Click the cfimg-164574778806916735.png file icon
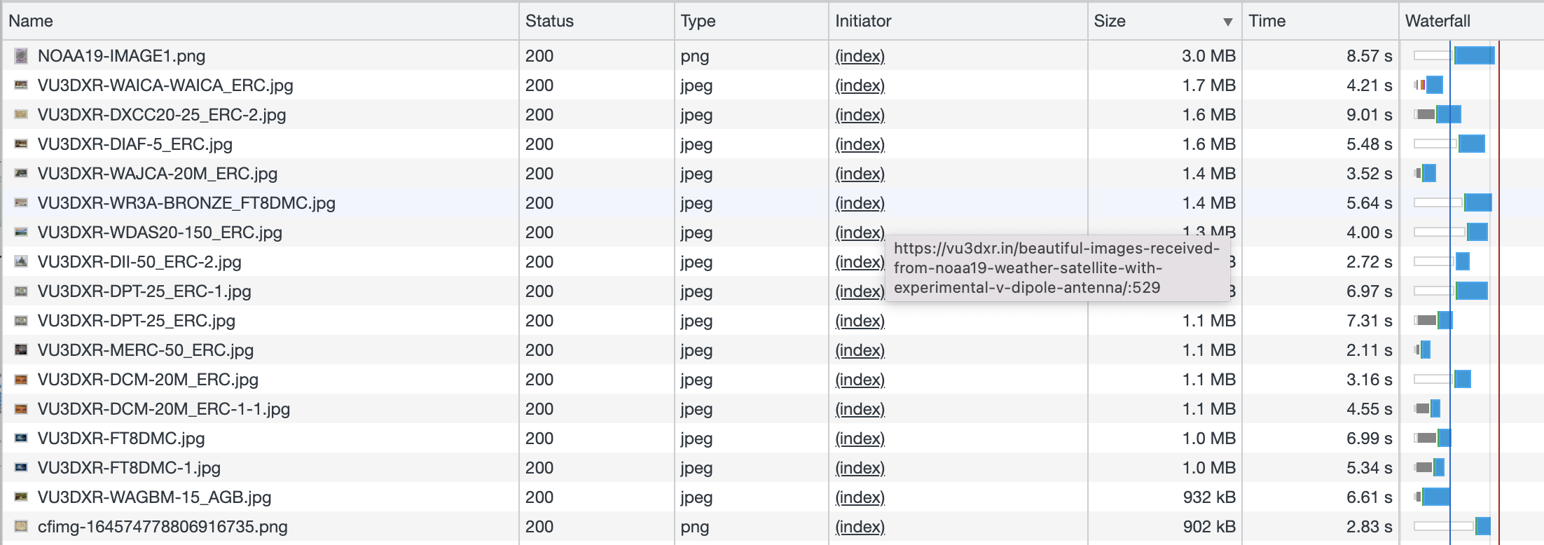This screenshot has width=1544, height=545. [x=22, y=527]
